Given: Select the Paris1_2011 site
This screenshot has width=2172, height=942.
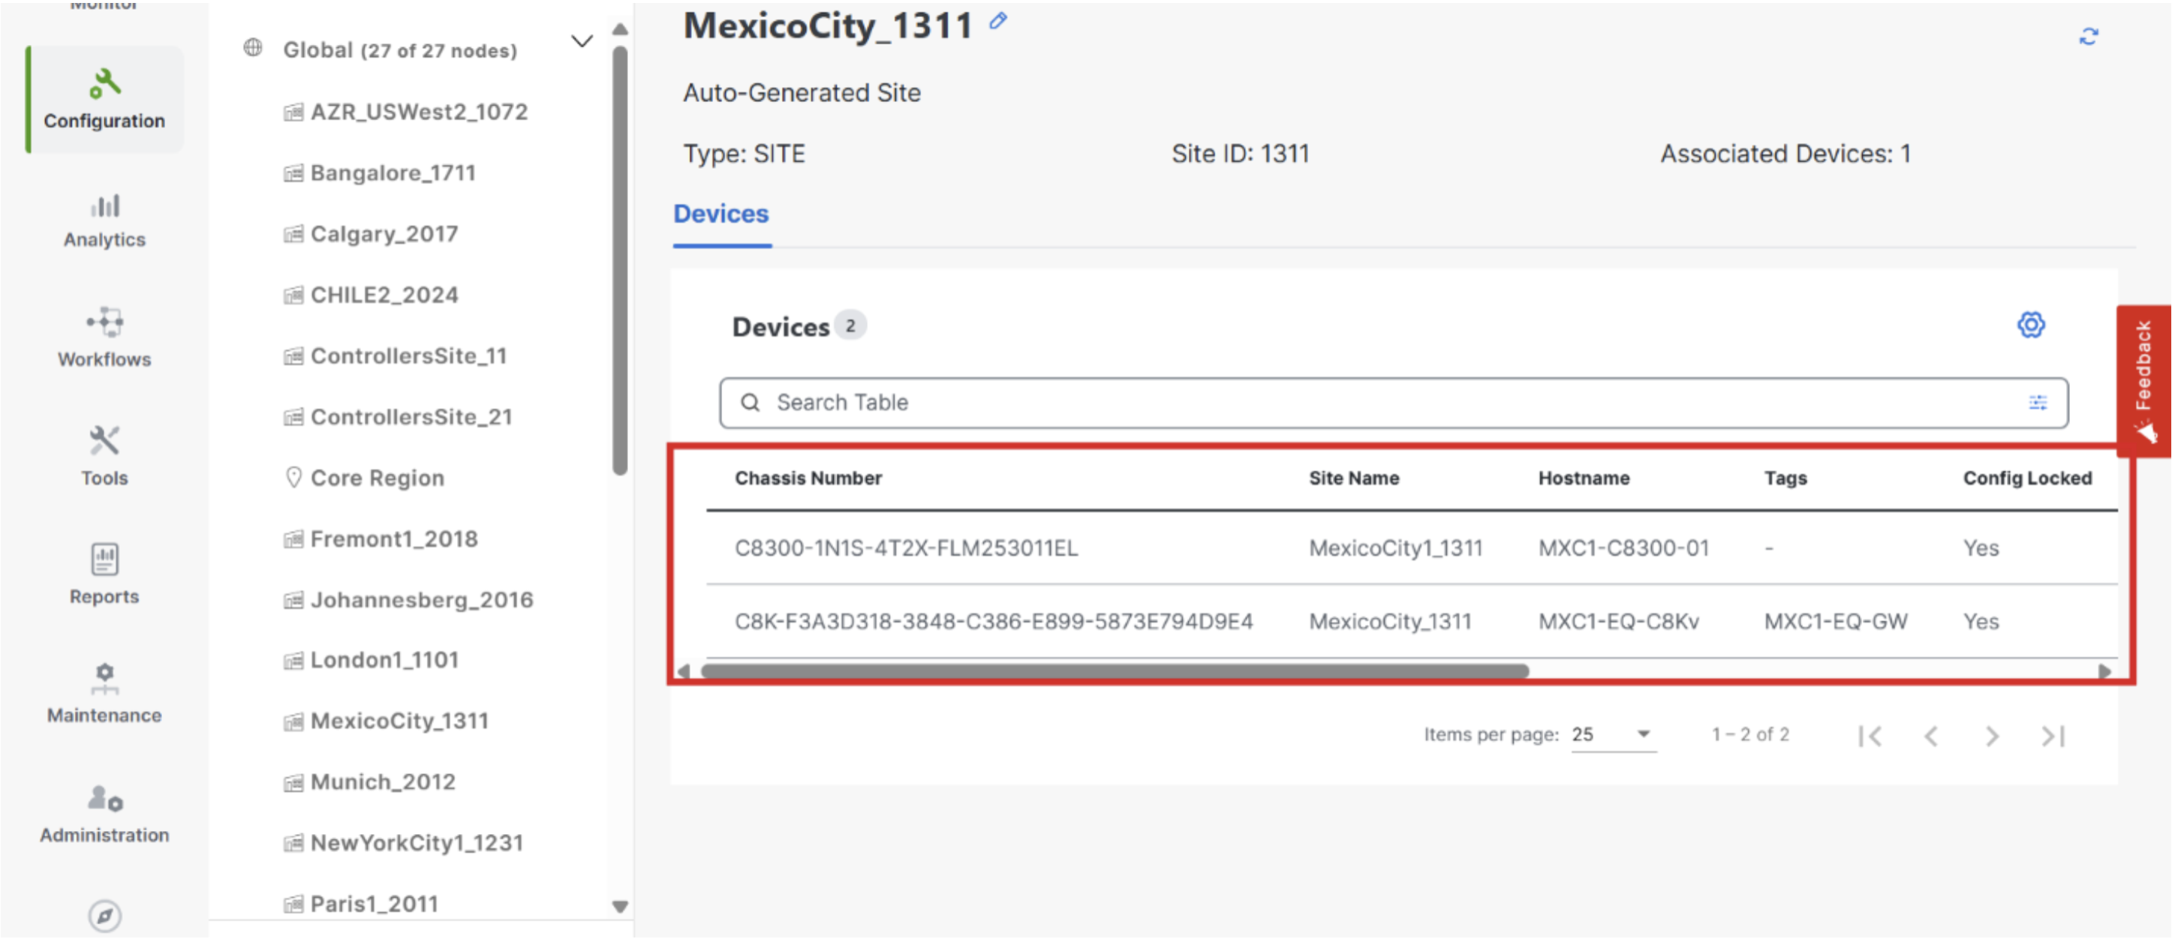Looking at the screenshot, I should click(x=375, y=904).
